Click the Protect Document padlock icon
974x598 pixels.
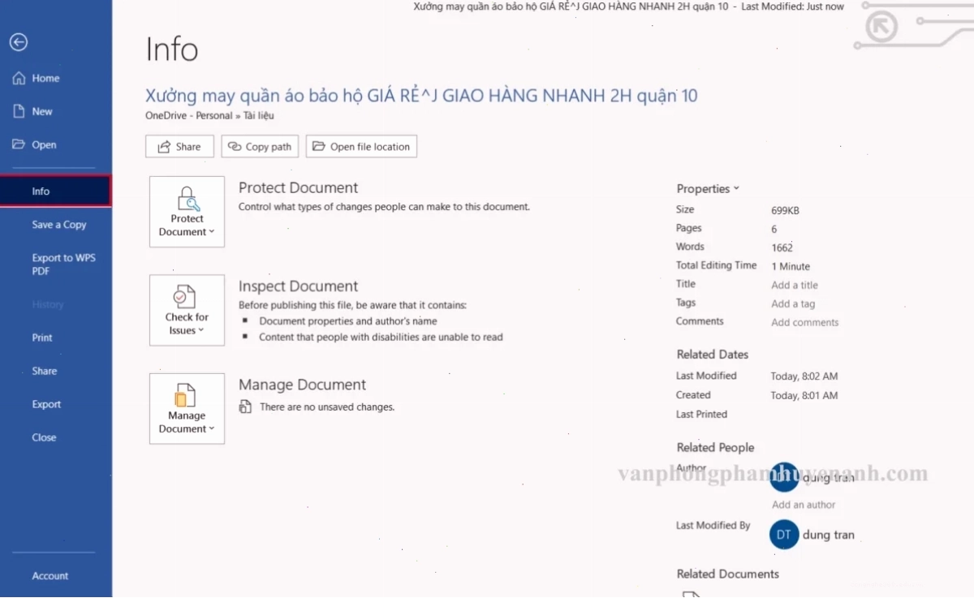(x=187, y=197)
